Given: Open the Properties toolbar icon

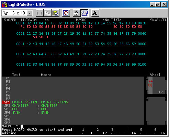Looking at the screenshot, I should [x=77, y=13].
